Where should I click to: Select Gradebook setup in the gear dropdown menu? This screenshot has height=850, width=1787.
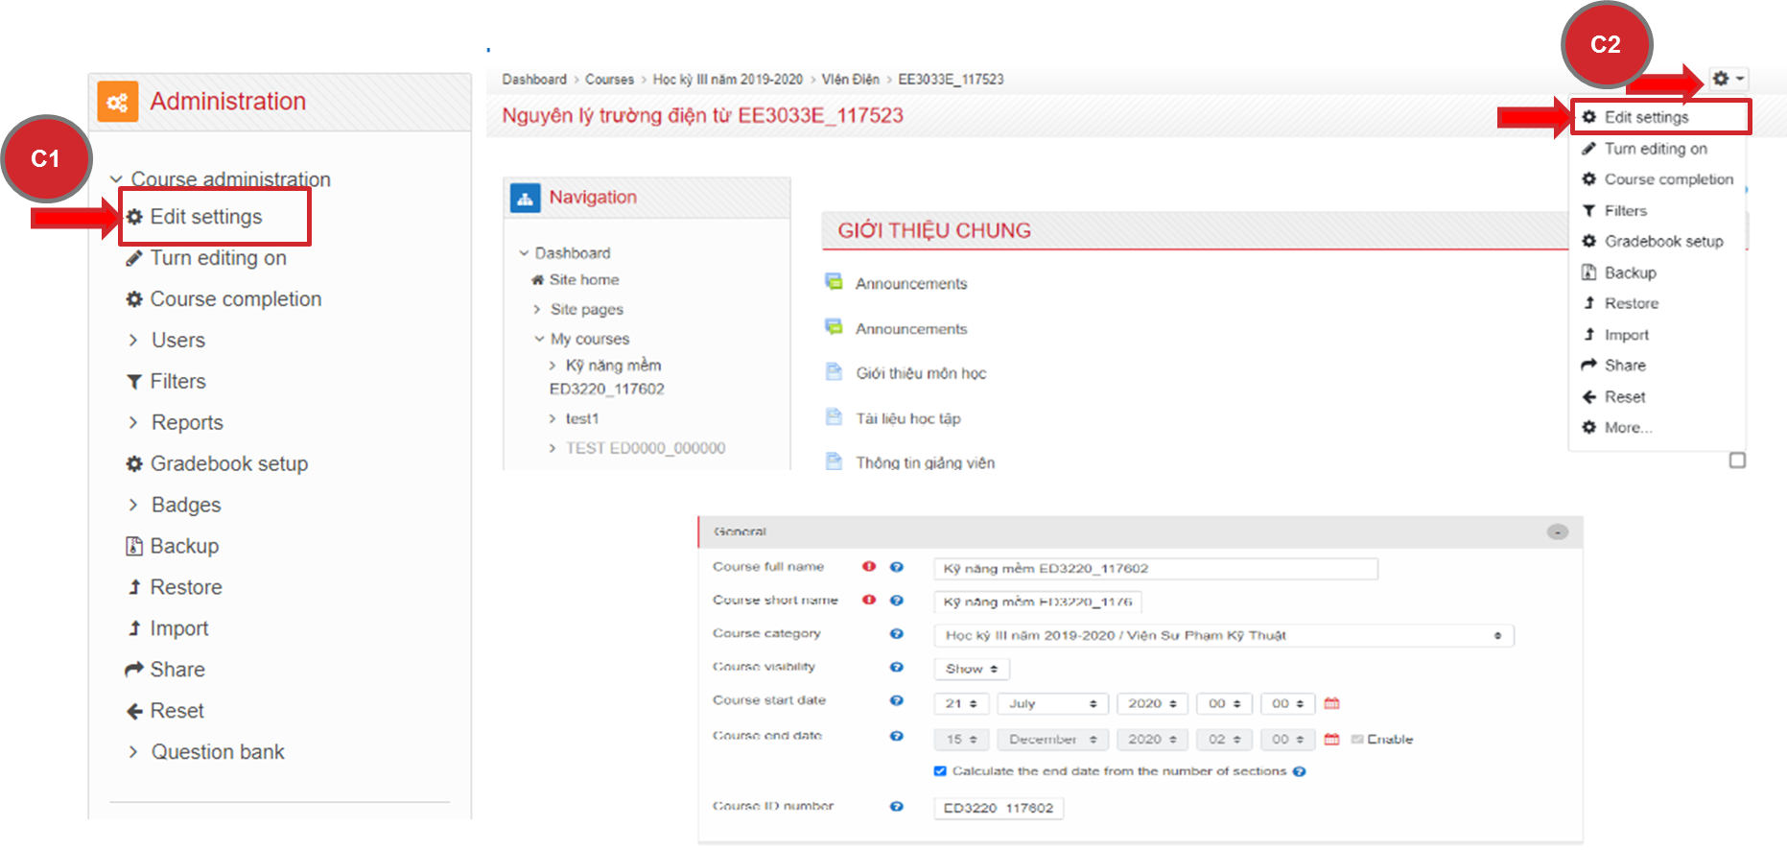coord(1663,242)
